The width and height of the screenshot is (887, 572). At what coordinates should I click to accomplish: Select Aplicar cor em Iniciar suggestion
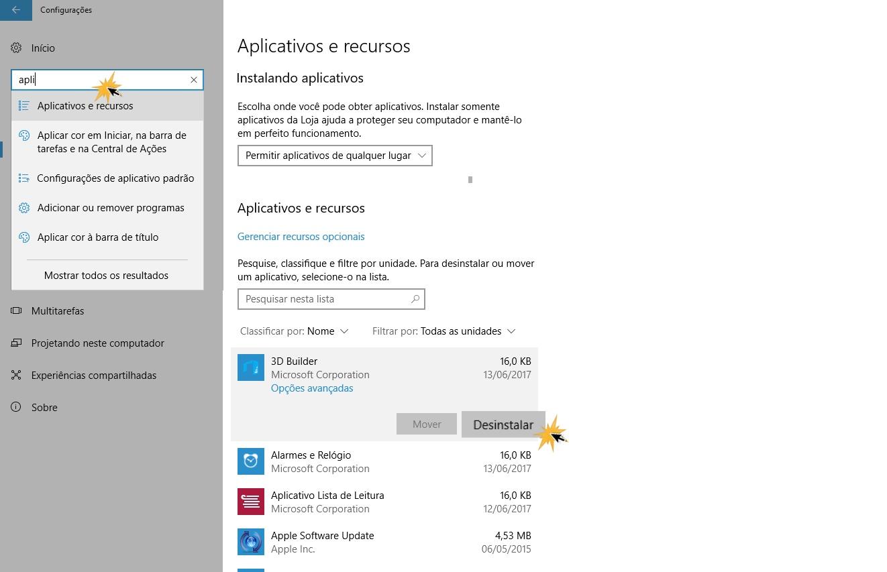[x=107, y=142]
